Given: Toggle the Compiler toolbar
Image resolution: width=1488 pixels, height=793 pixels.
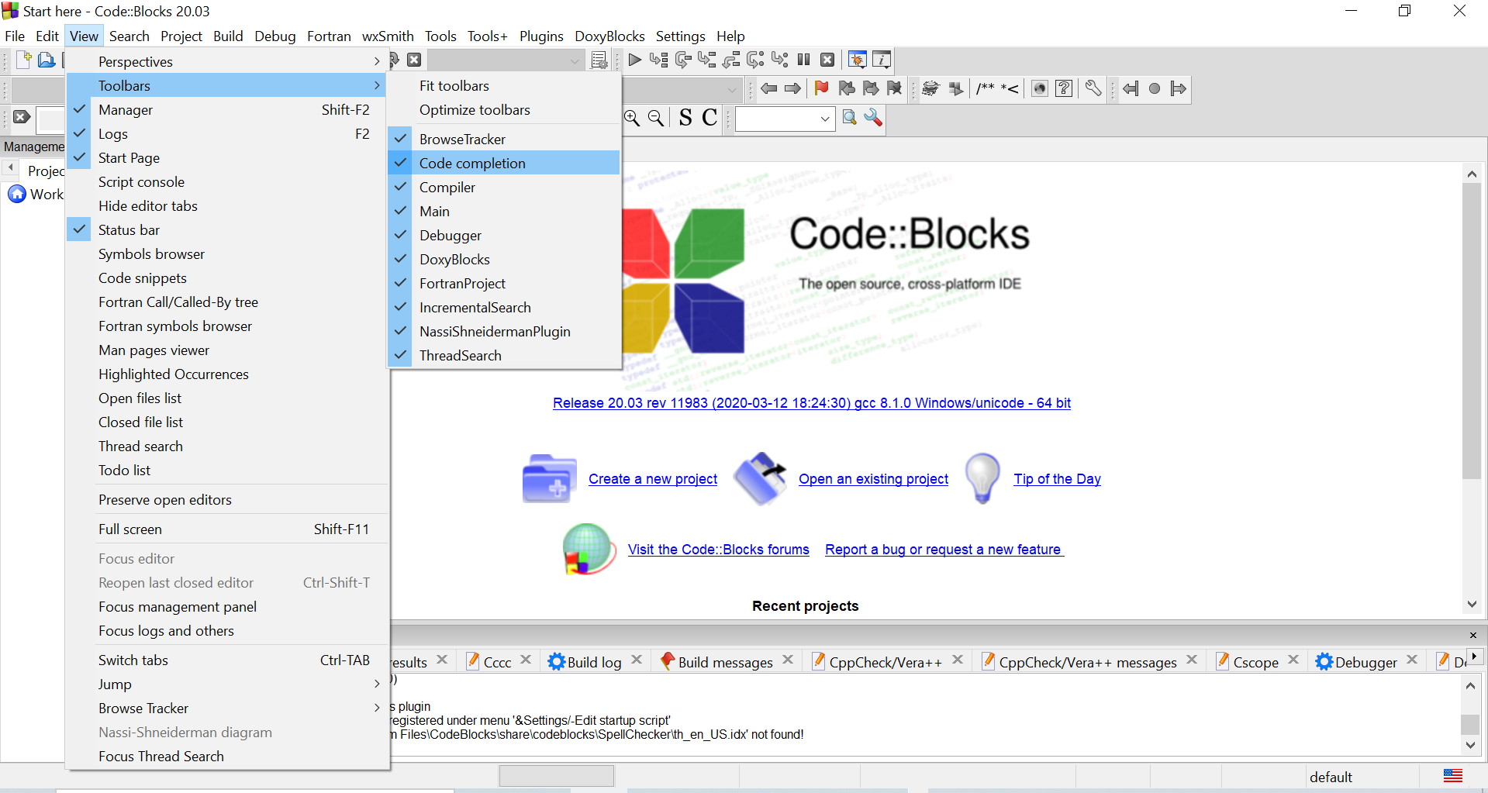Looking at the screenshot, I should (504, 188).
